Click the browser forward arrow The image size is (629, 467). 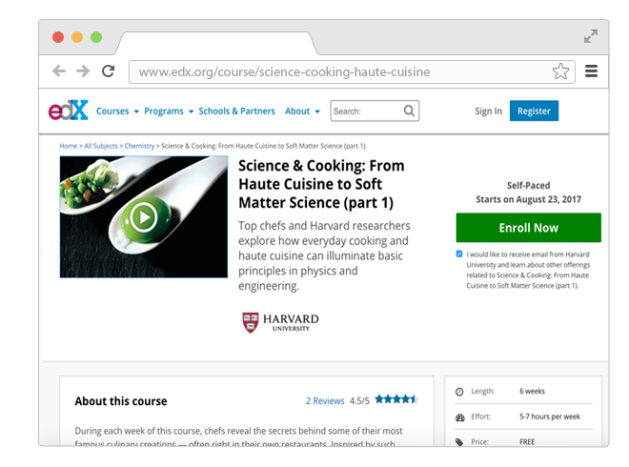(x=83, y=71)
